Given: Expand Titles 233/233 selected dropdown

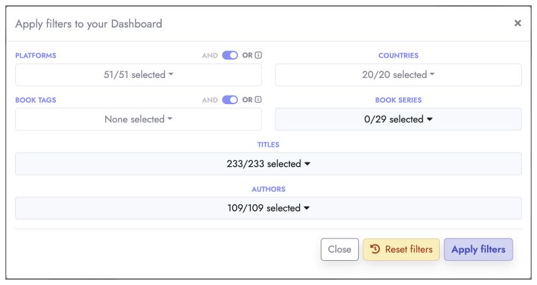Looking at the screenshot, I should [x=268, y=164].
